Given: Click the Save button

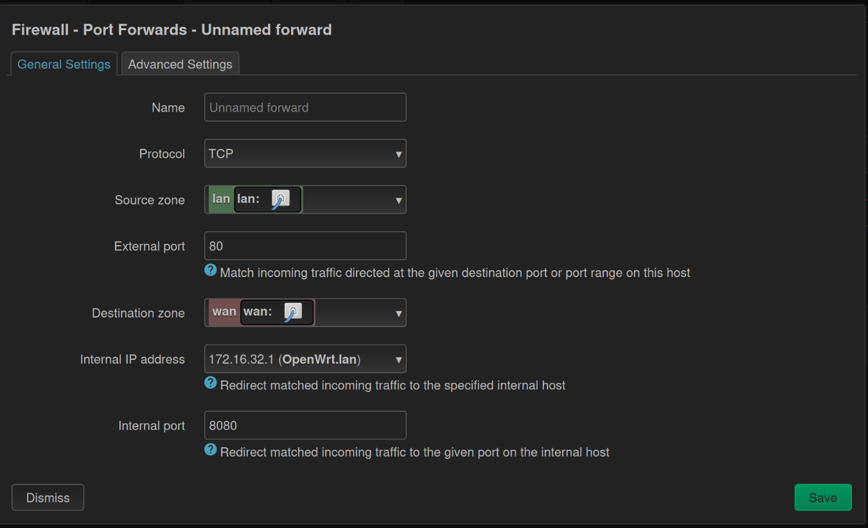Looking at the screenshot, I should pos(823,497).
